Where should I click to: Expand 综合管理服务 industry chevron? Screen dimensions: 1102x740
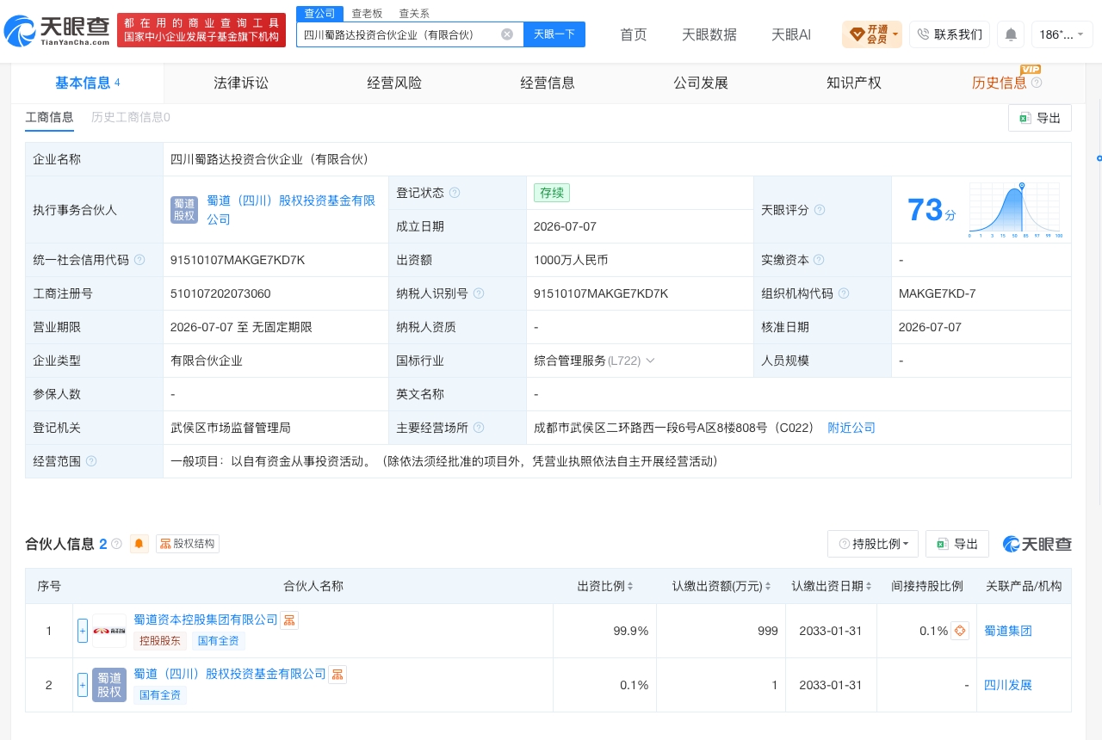(650, 361)
